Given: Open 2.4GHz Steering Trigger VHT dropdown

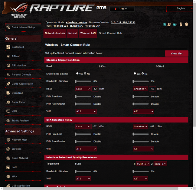Looking at the screenshot, I should (86, 111).
